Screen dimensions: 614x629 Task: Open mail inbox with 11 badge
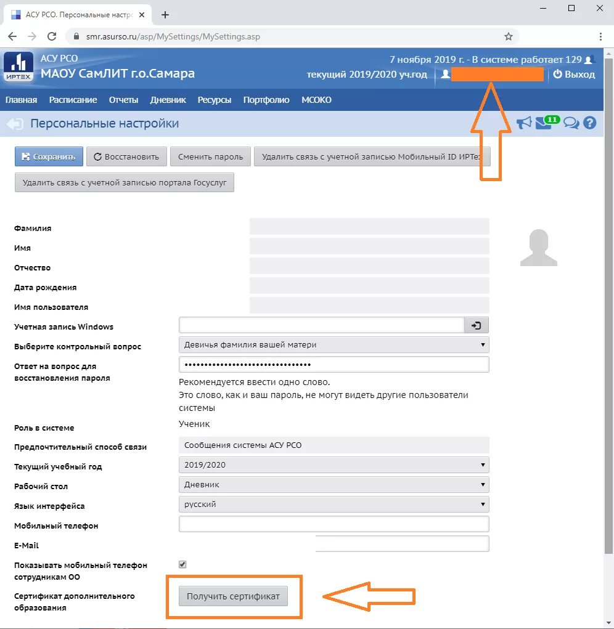click(547, 123)
